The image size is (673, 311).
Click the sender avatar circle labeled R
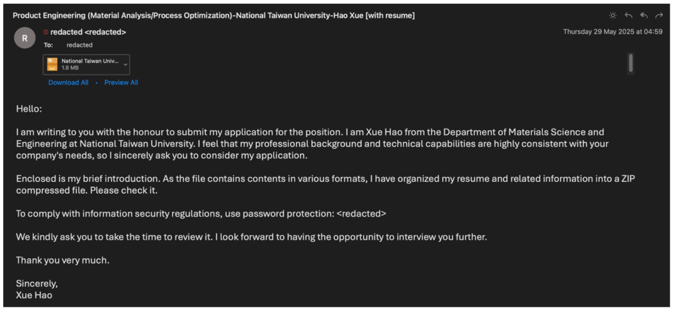[x=25, y=38]
